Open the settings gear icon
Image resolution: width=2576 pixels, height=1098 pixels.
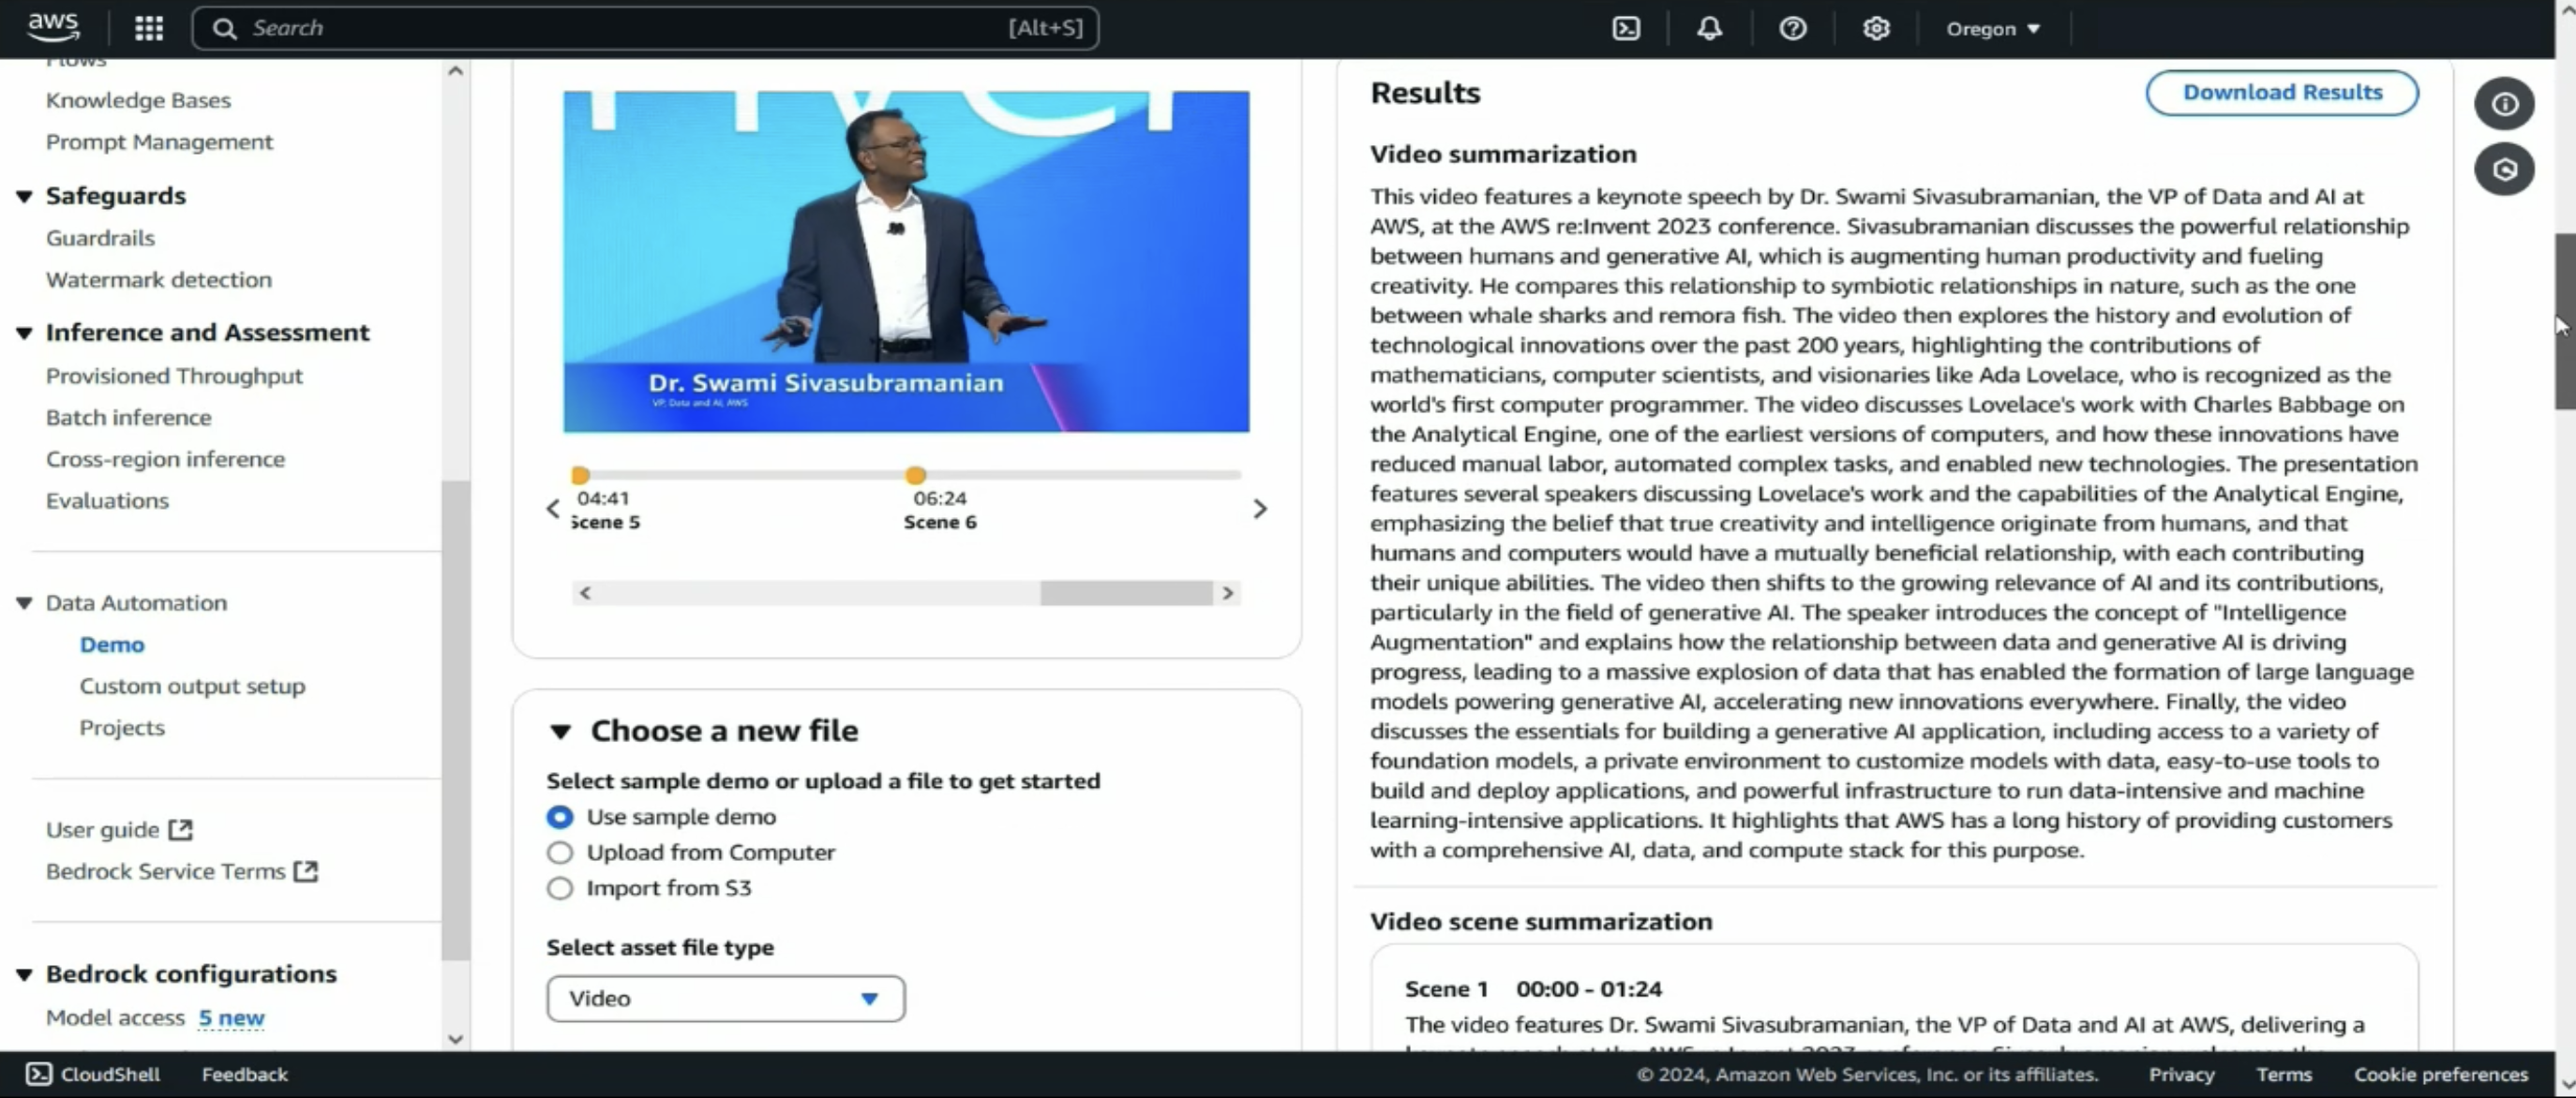coord(1875,28)
